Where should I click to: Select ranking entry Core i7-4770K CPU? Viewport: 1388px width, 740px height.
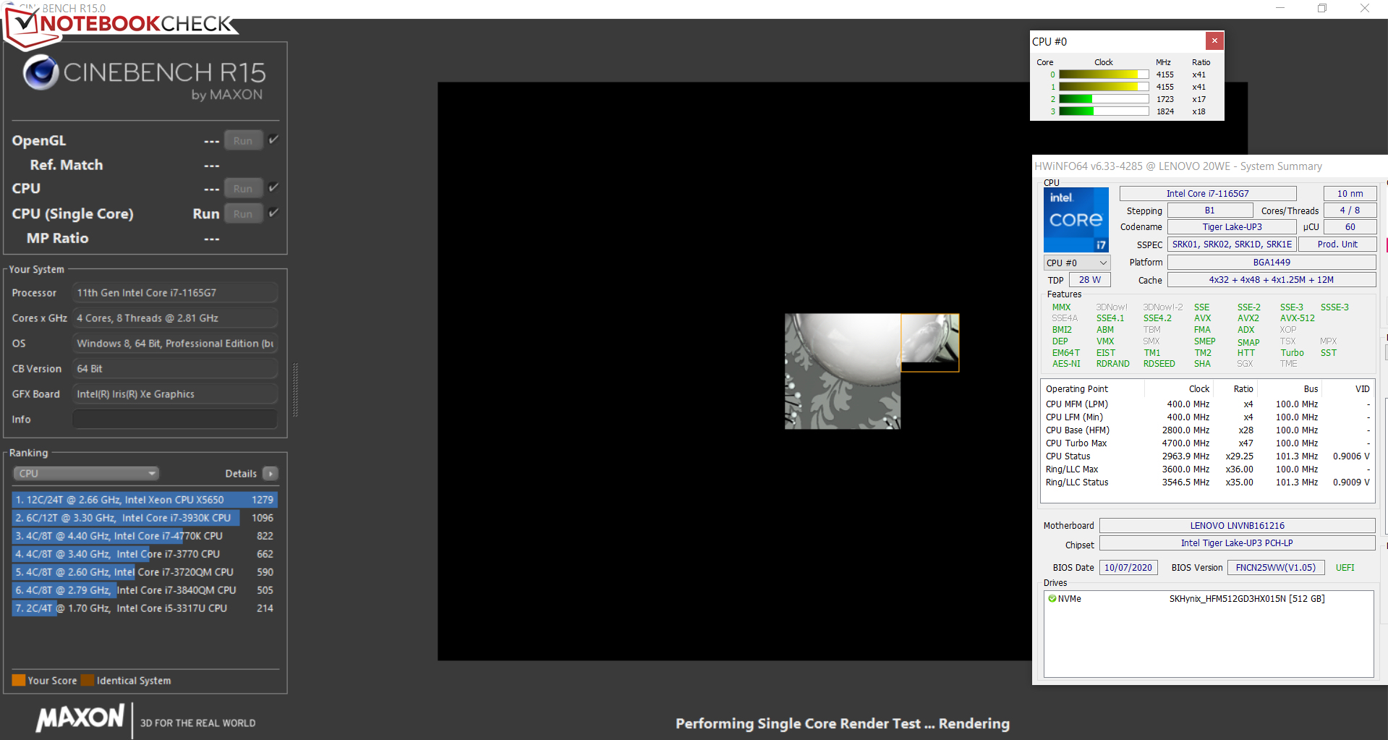tap(145, 536)
